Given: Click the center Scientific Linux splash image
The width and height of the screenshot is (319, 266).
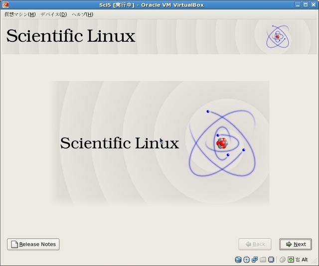Looking at the screenshot, I should [159, 143].
